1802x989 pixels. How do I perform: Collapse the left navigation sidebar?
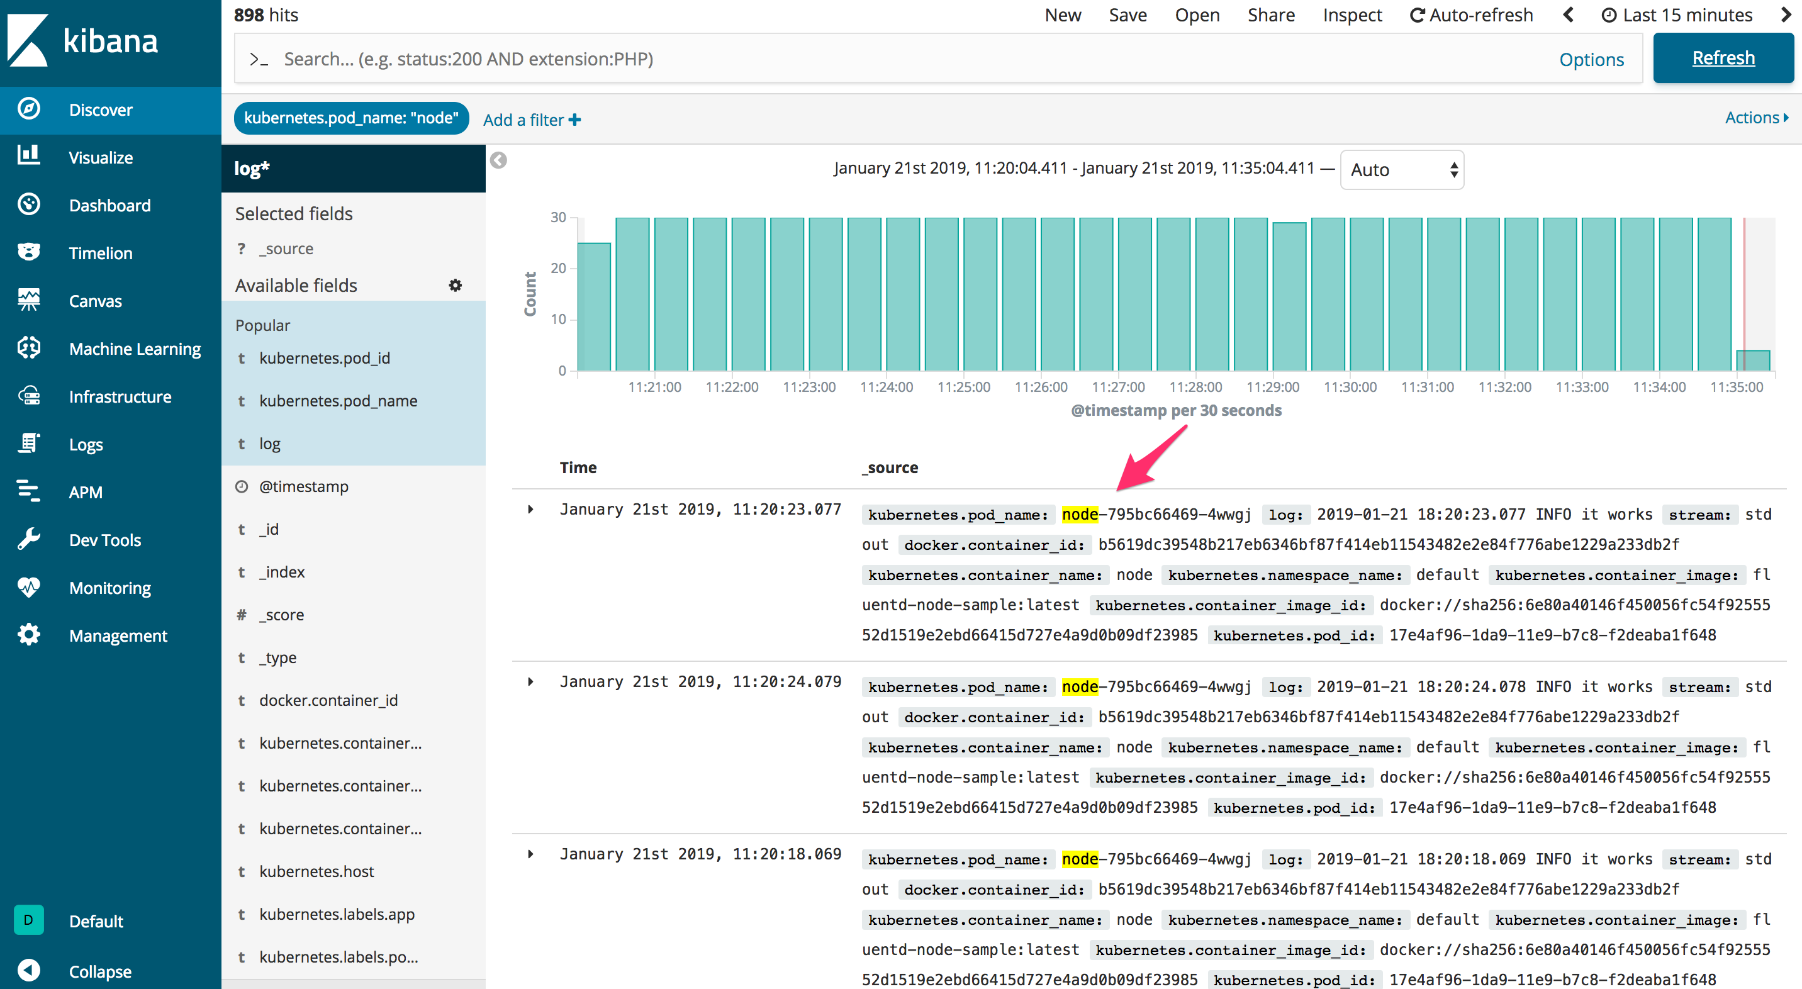pyautogui.click(x=99, y=971)
